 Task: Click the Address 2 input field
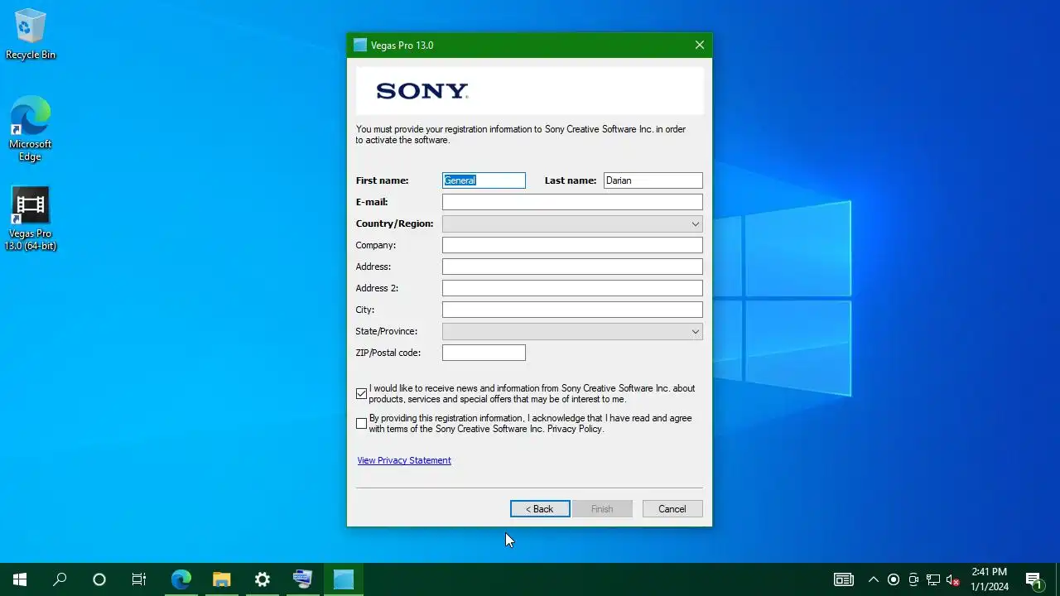point(572,288)
